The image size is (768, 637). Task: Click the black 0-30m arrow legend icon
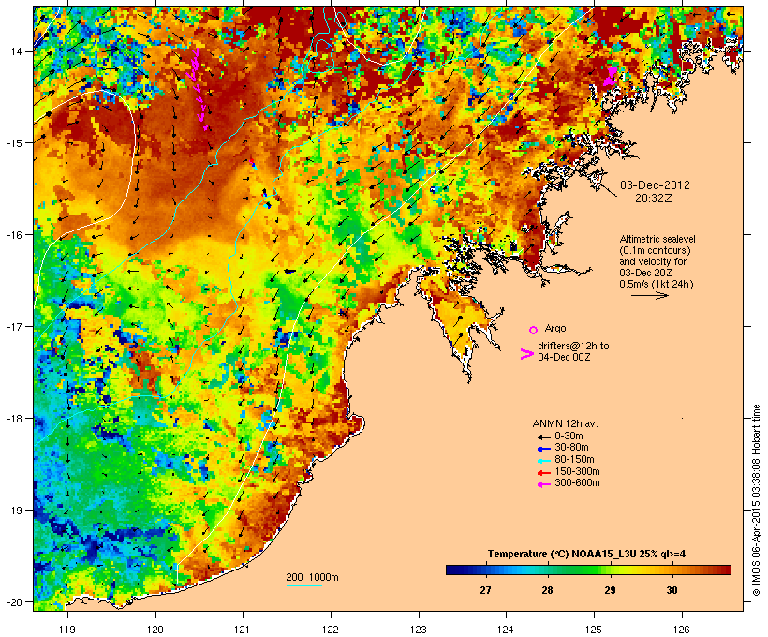[x=543, y=437]
